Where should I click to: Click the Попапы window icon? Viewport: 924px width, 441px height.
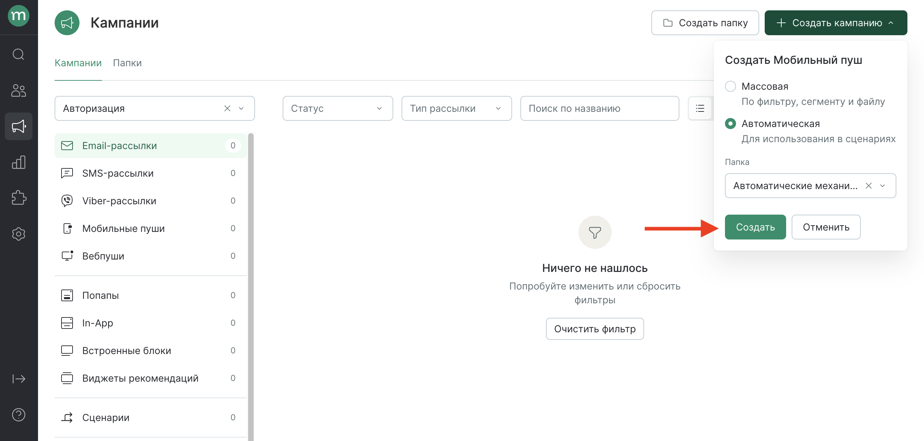pyautogui.click(x=67, y=295)
